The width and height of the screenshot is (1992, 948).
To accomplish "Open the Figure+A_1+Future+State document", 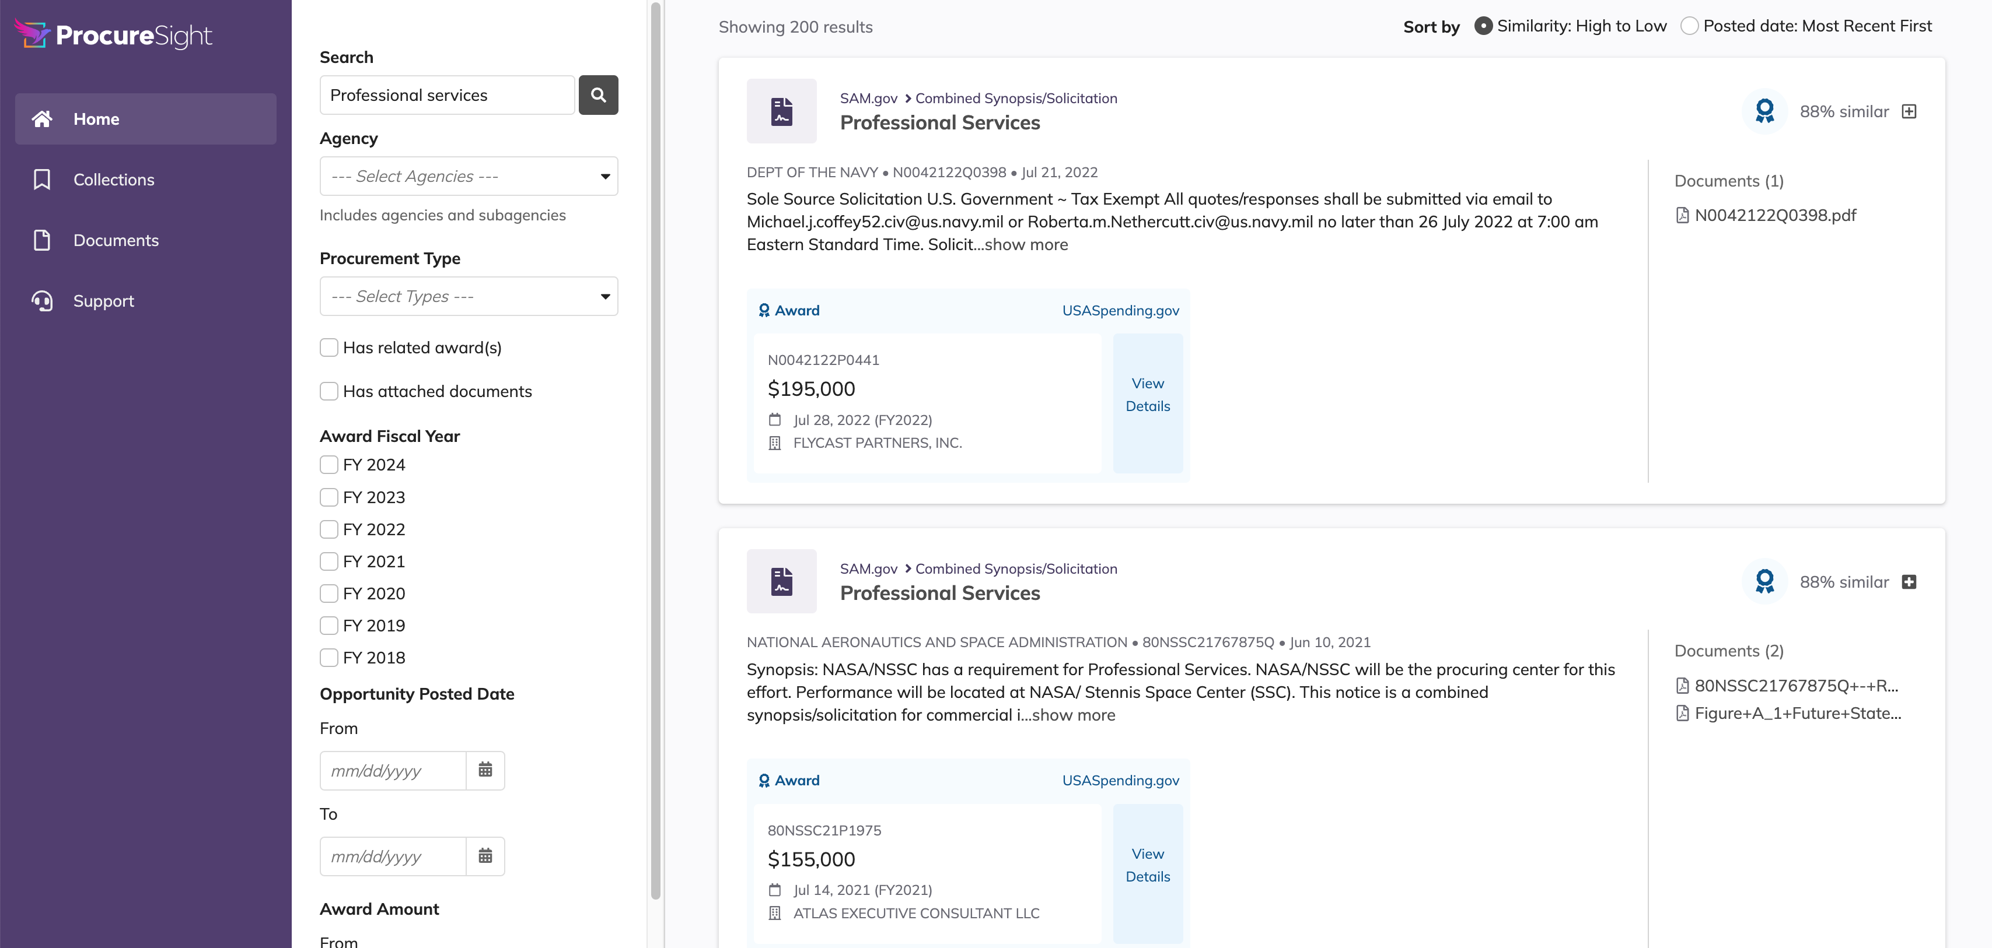I will point(1788,713).
